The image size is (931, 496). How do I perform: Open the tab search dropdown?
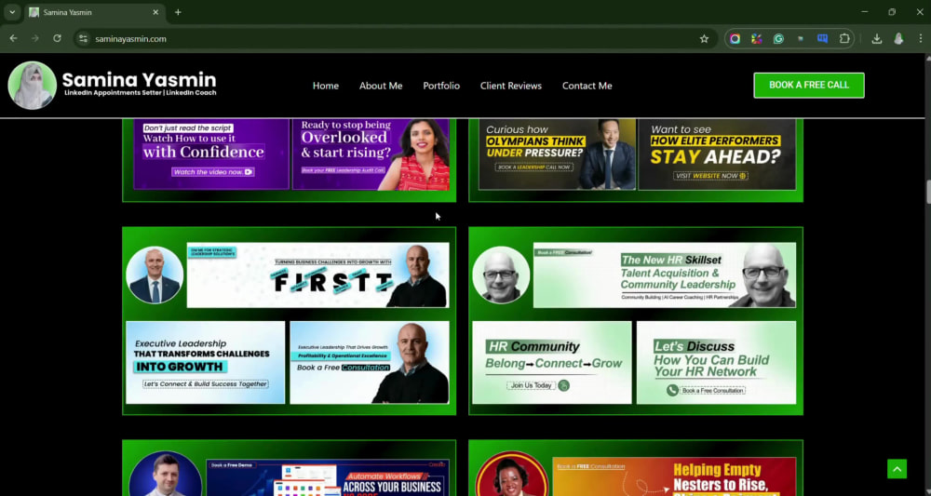click(x=12, y=12)
